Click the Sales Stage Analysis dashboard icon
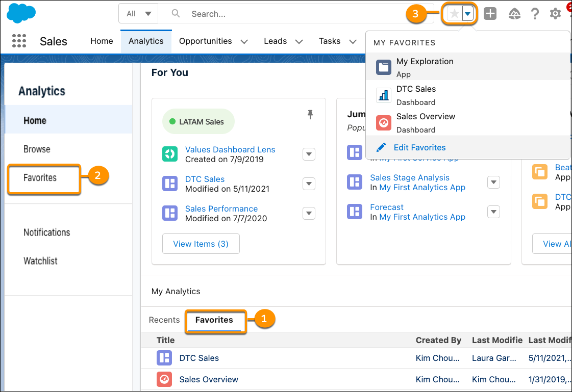The height and width of the screenshot is (392, 572). click(355, 182)
